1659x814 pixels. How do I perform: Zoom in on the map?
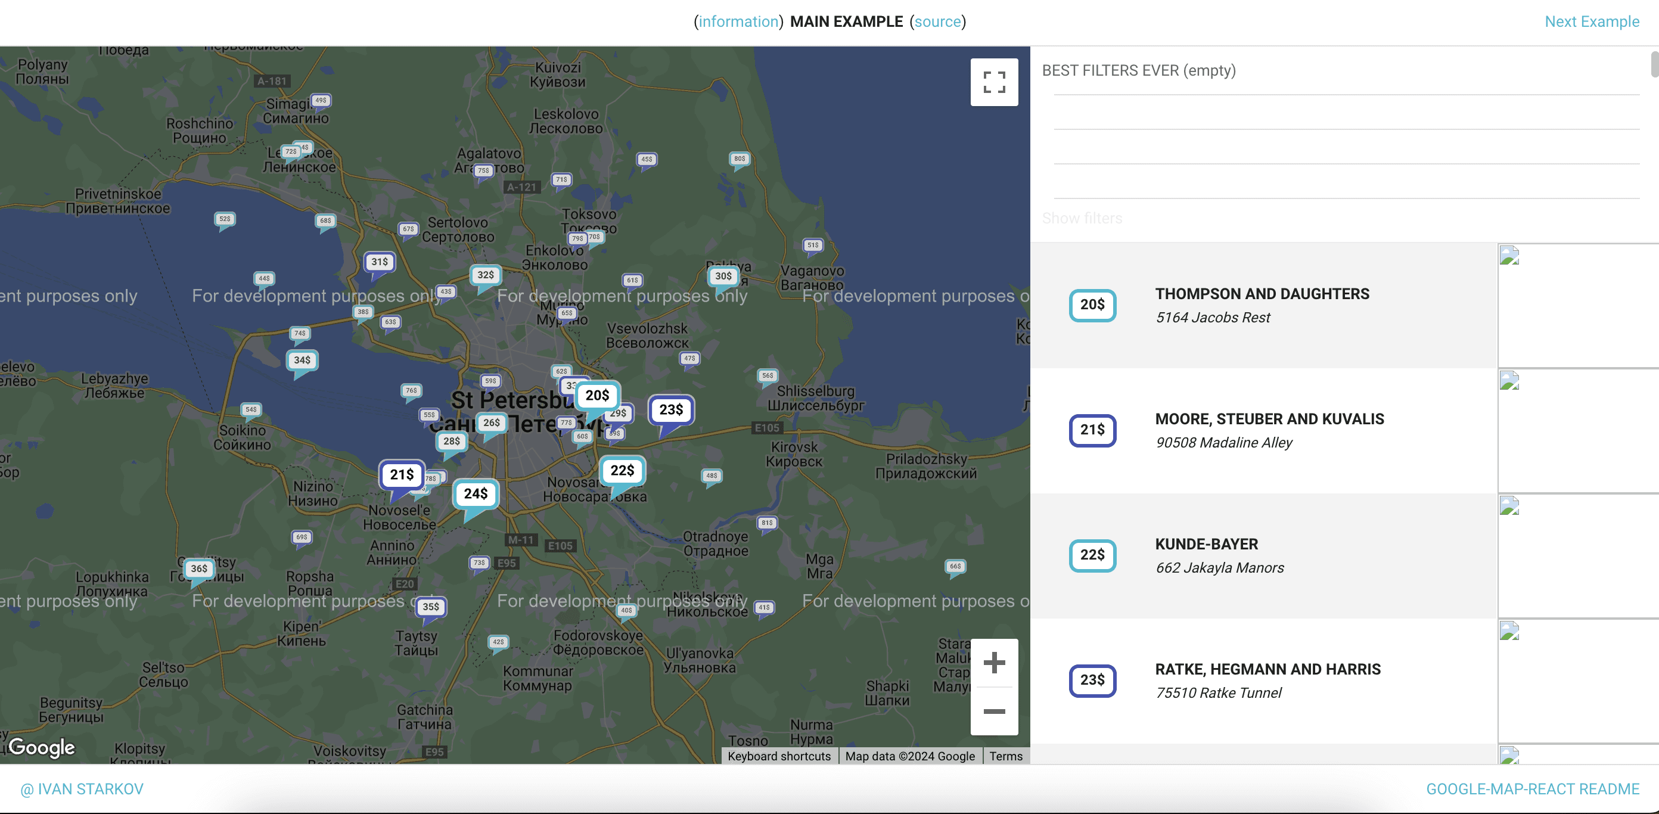[994, 663]
